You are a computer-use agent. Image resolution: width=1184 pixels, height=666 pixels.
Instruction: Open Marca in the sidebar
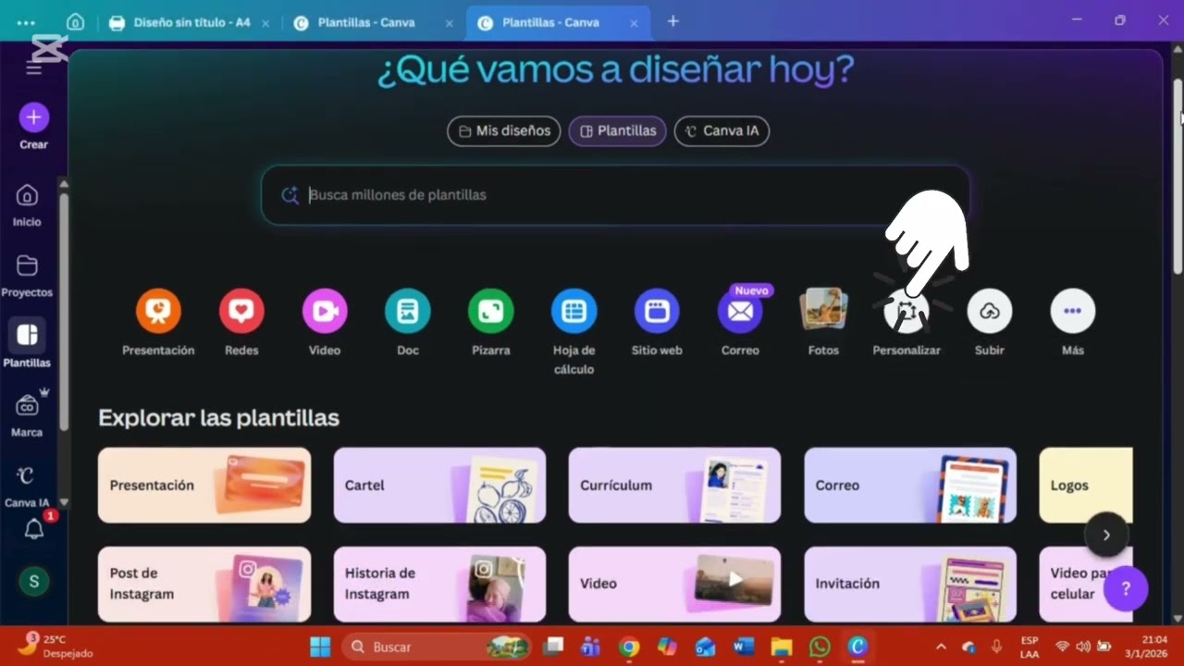coord(27,413)
